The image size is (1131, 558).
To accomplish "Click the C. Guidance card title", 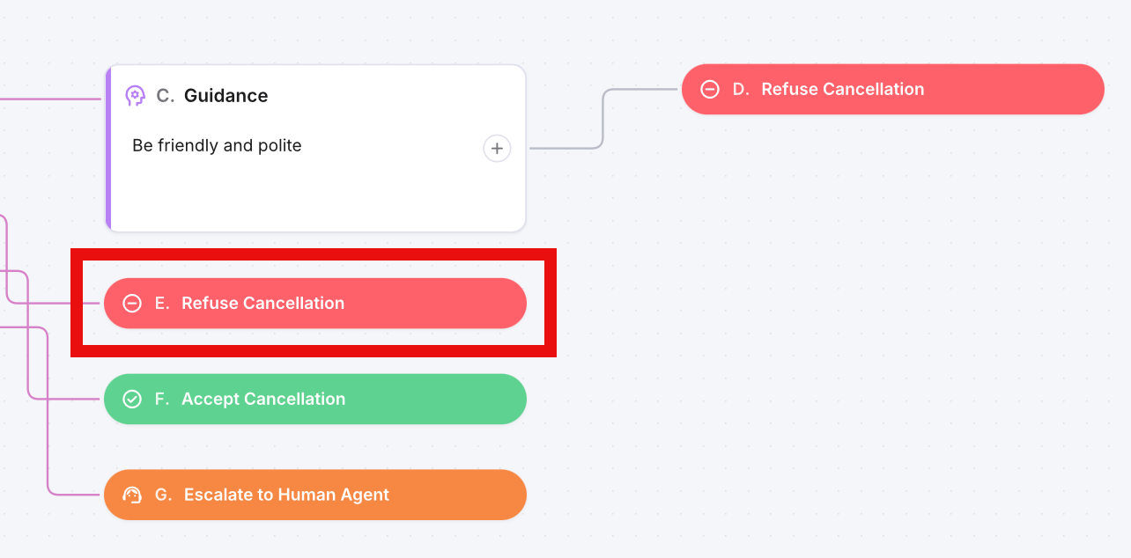I will (212, 96).
